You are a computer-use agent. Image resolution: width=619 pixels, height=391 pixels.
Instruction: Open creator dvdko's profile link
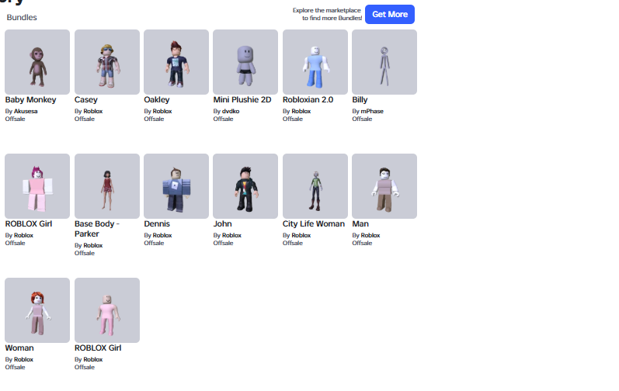231,111
